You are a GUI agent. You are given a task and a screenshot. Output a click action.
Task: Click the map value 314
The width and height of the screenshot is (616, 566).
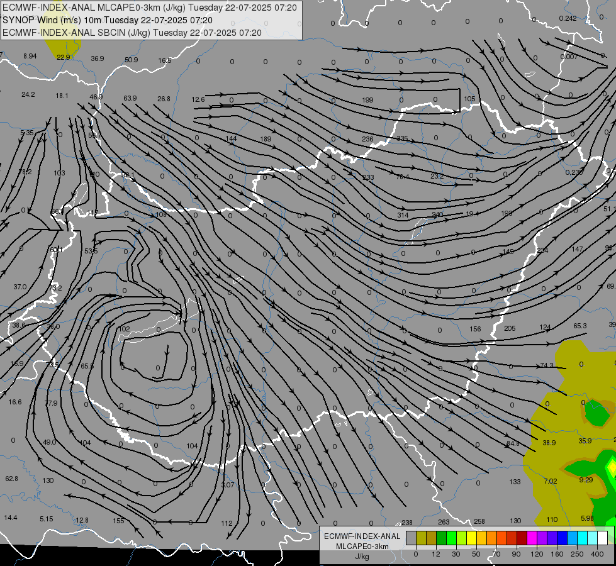tap(403, 215)
